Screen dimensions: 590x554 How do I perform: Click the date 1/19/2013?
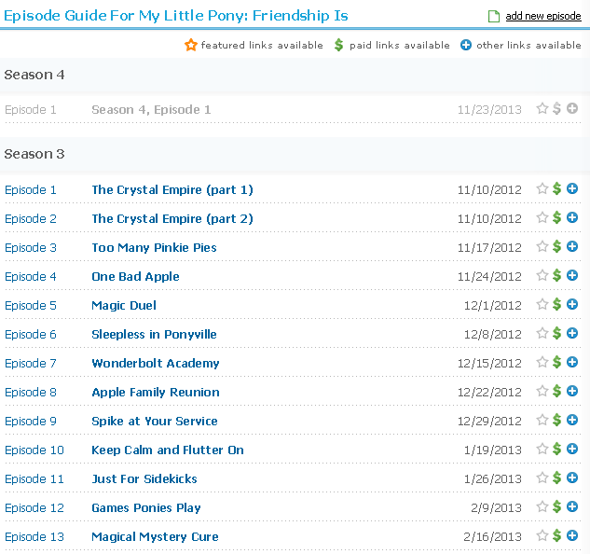pos(492,450)
